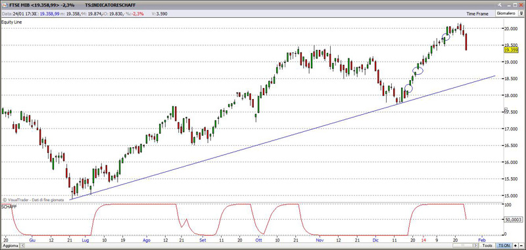Open the Tools button
This screenshot has width=526, height=250.
[487, 245]
